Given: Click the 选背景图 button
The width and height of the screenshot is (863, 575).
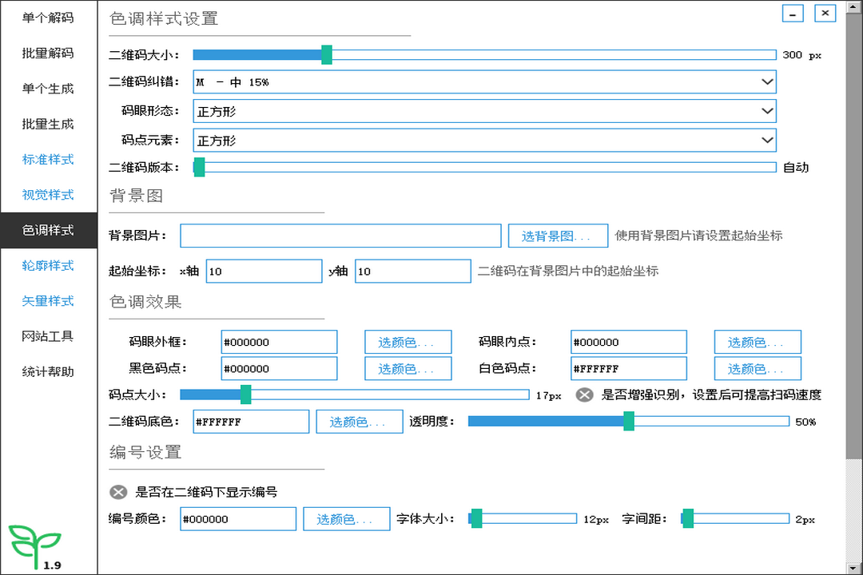Looking at the screenshot, I should pyautogui.click(x=558, y=236).
